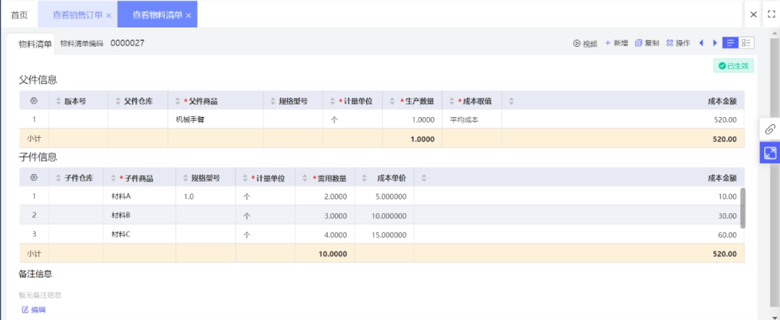Click the 3.0000 quantity cell
This screenshot has width=780, height=320.
tap(325, 215)
